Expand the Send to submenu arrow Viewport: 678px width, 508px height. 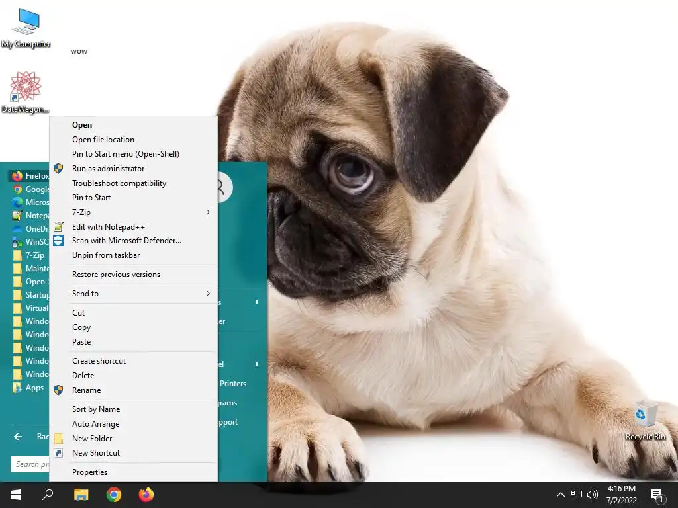pyautogui.click(x=208, y=293)
